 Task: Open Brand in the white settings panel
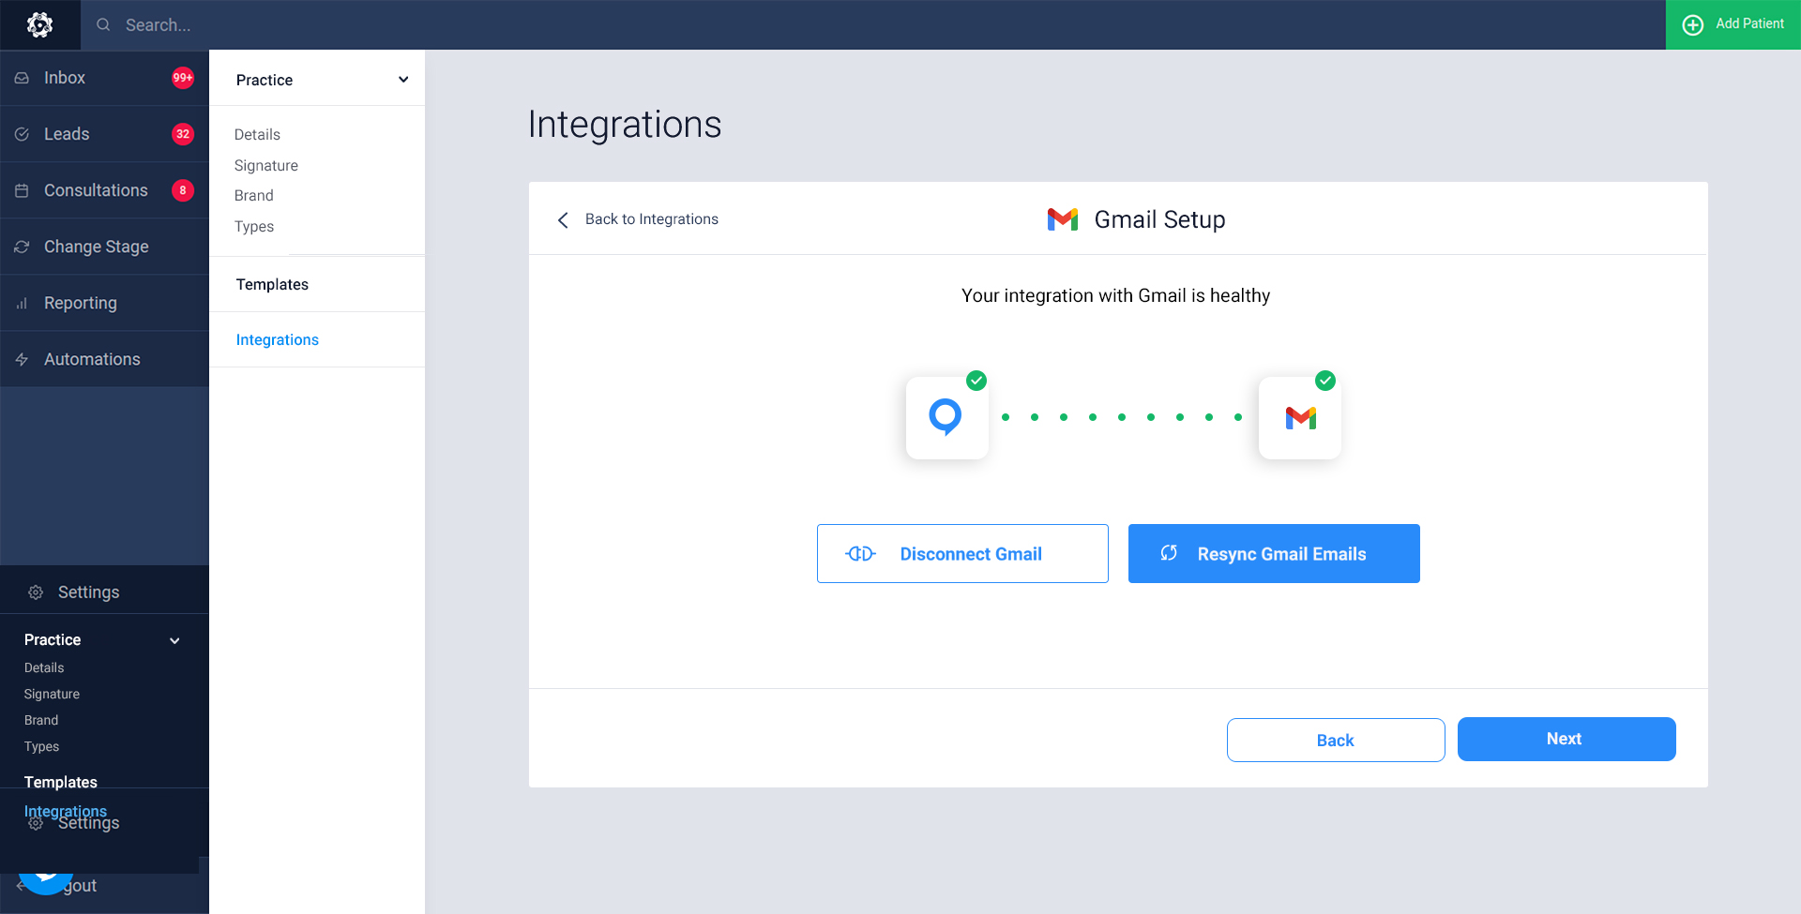point(254,195)
